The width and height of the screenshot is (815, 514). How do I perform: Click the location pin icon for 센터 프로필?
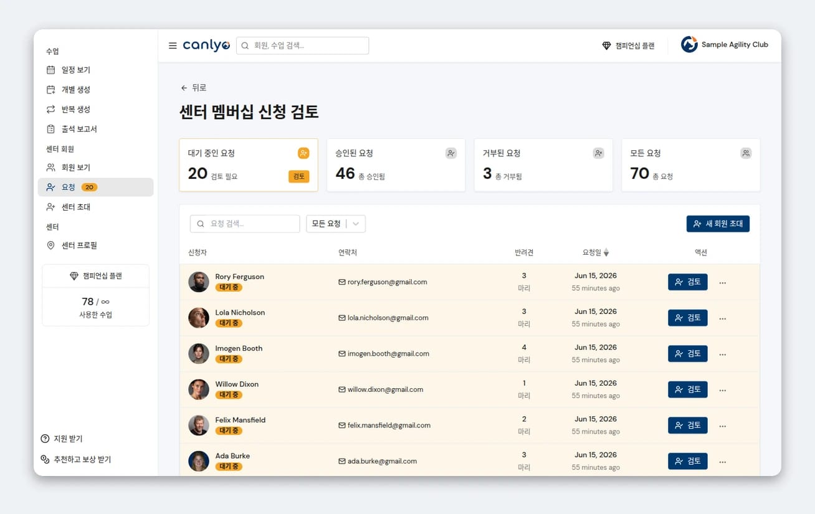pyautogui.click(x=51, y=245)
